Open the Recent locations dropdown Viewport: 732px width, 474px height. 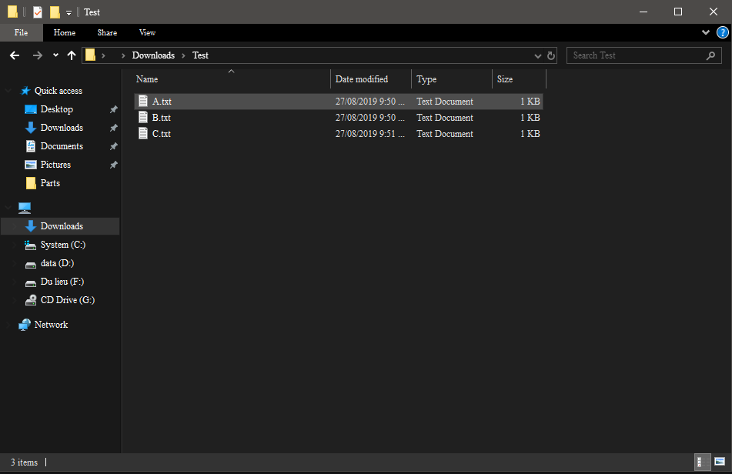pos(55,55)
